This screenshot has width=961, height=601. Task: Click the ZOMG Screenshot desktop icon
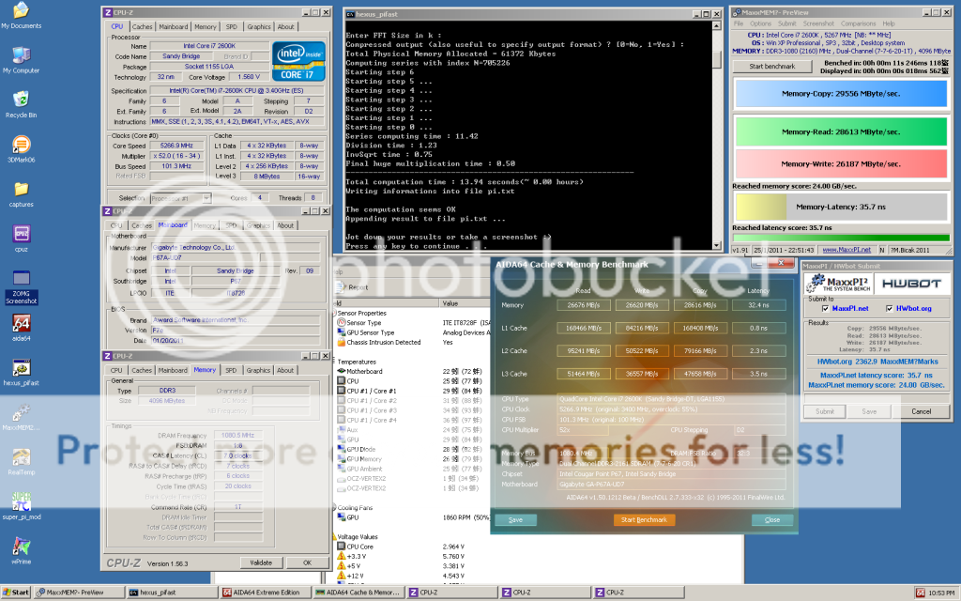point(21,287)
